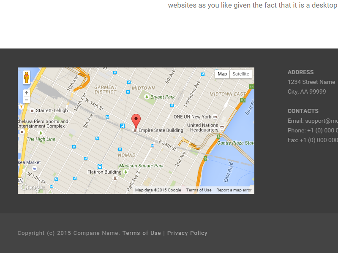
Task: Click the Bryant Park tree icon
Action: pos(147,97)
